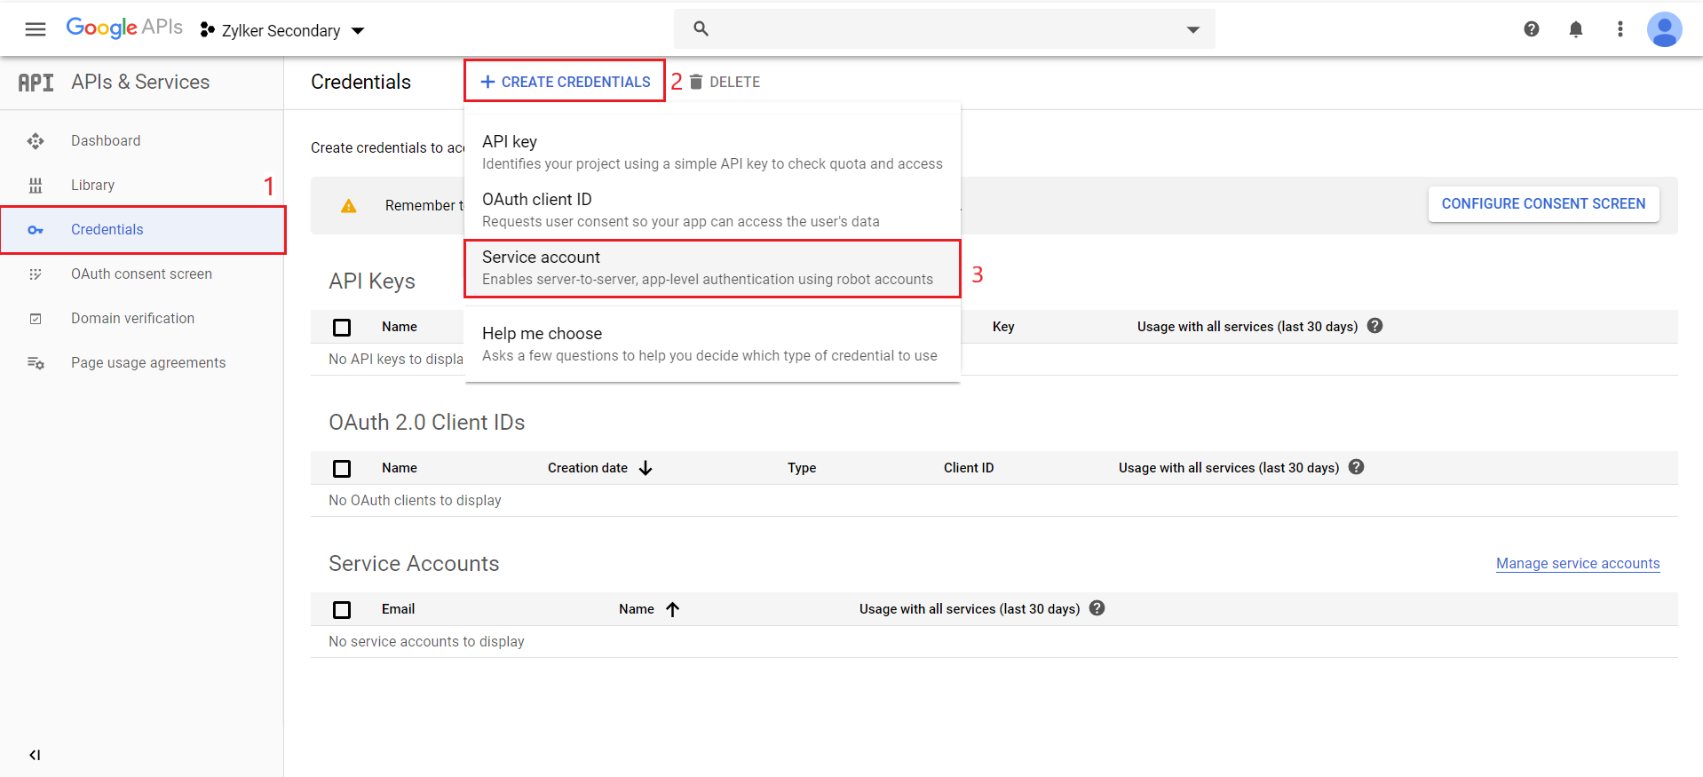Check the API Keys select-all checkbox
This screenshot has width=1703, height=777.
coord(342,328)
